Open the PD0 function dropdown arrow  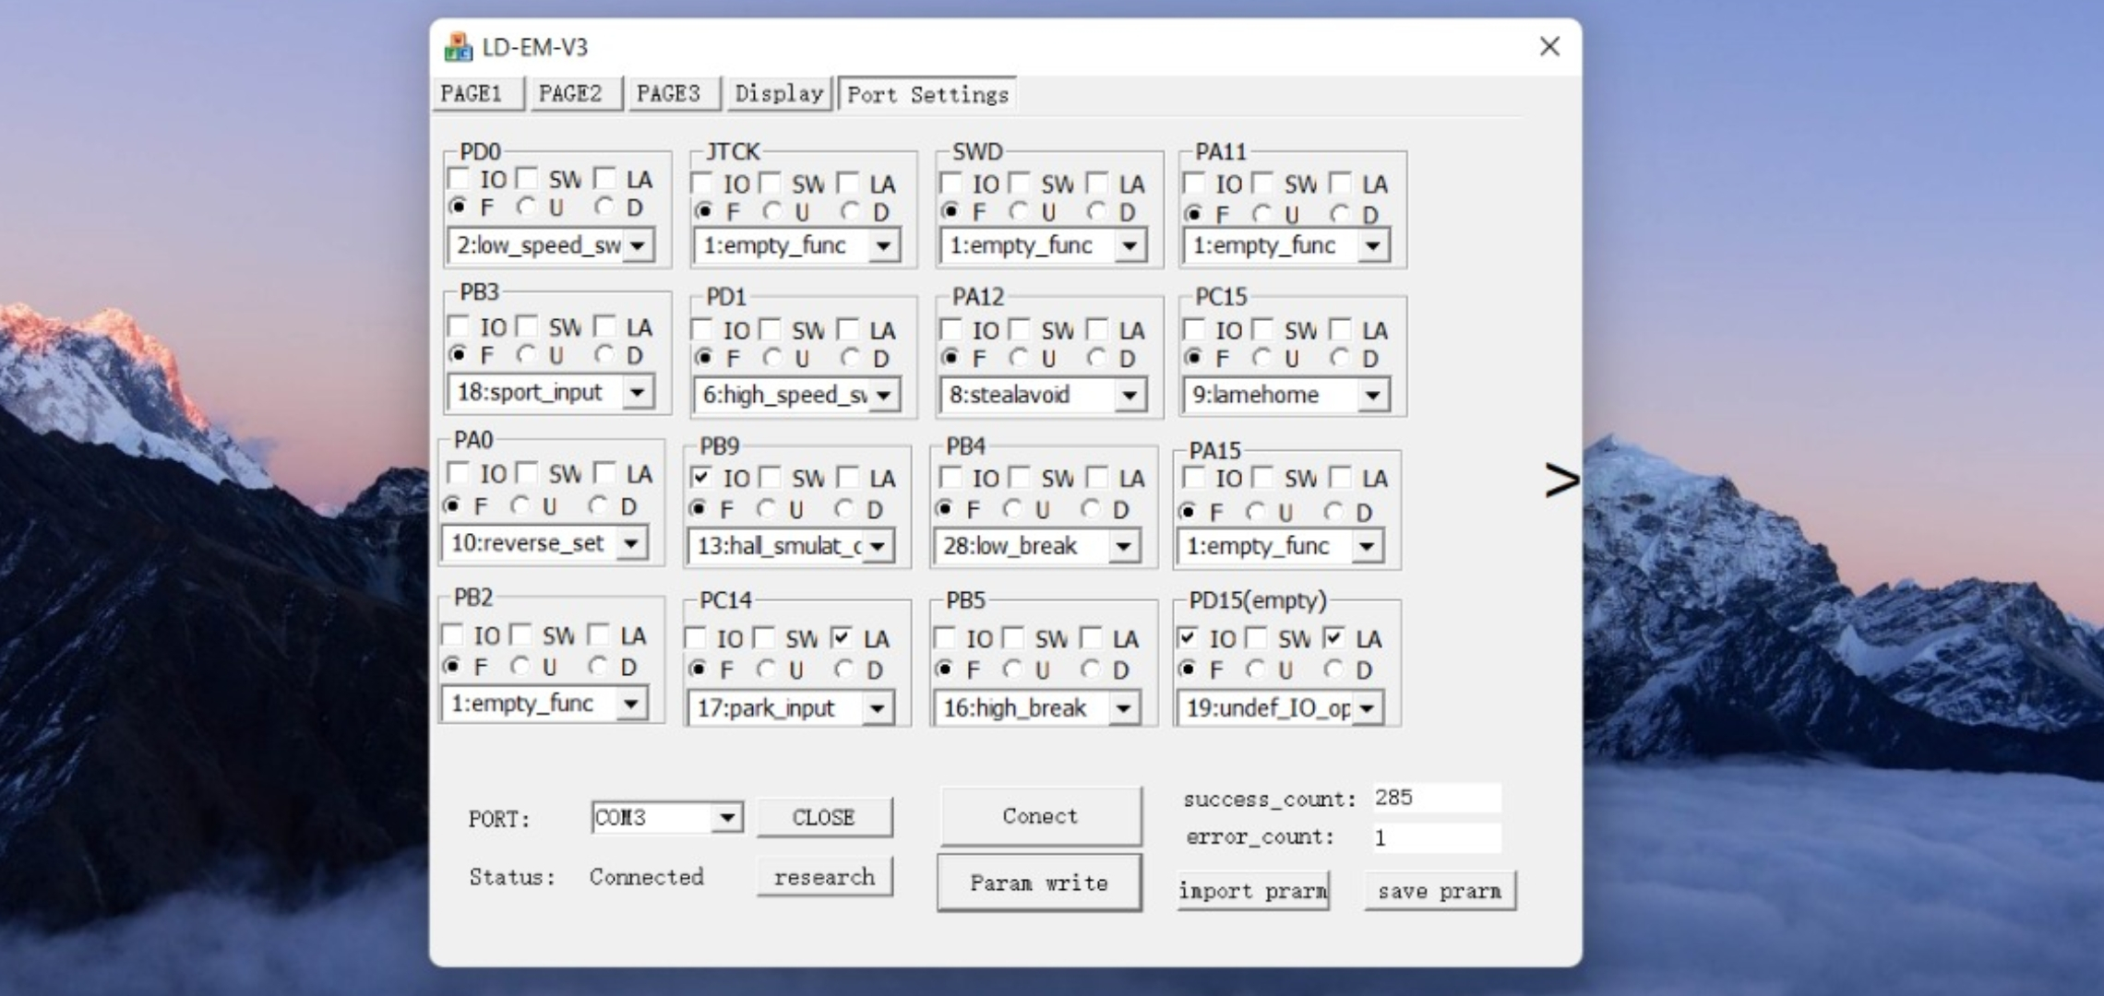pos(637,246)
